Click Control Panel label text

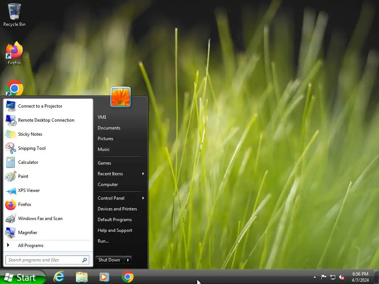point(111,198)
